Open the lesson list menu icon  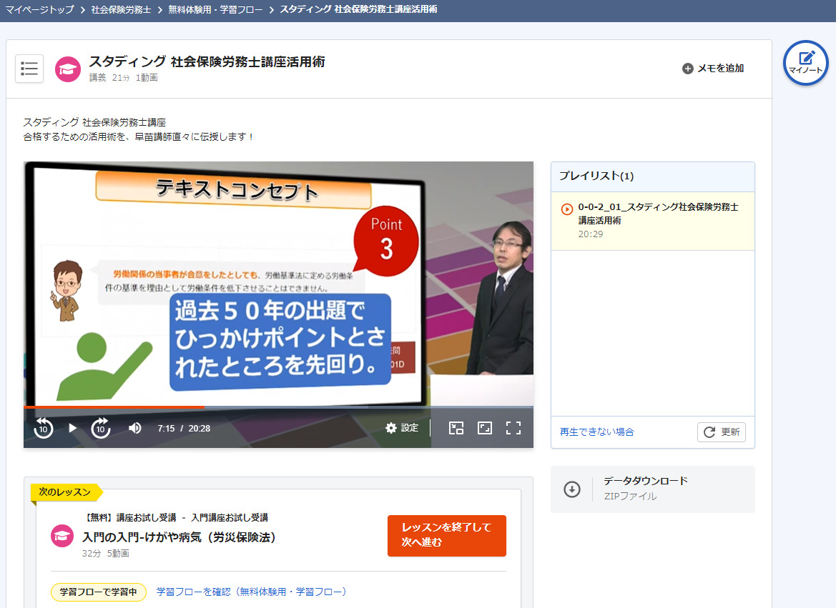[29, 69]
